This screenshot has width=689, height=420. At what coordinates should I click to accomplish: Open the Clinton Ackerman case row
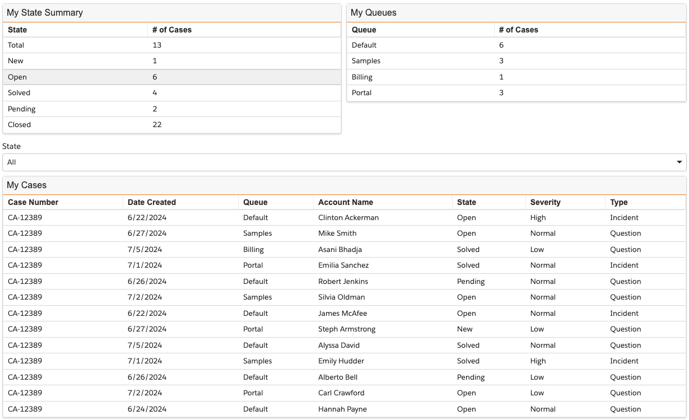[x=344, y=218]
